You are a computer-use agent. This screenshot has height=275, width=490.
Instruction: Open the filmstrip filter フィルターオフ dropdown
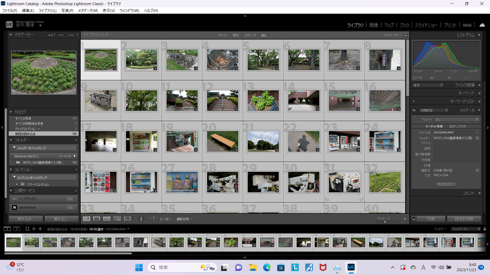[x=466, y=229]
